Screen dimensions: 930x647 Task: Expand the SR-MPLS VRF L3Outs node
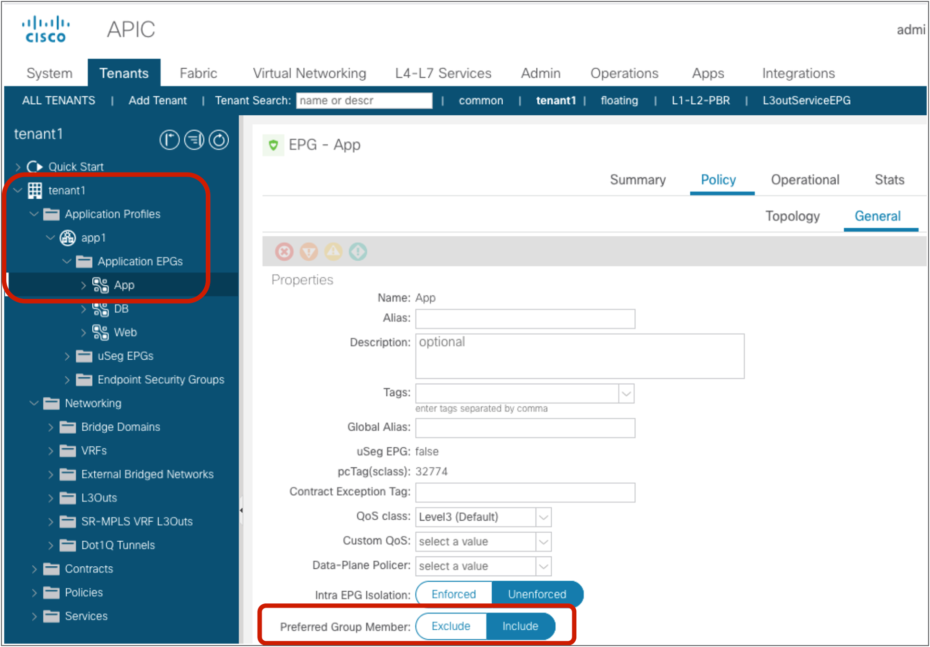click(x=50, y=522)
